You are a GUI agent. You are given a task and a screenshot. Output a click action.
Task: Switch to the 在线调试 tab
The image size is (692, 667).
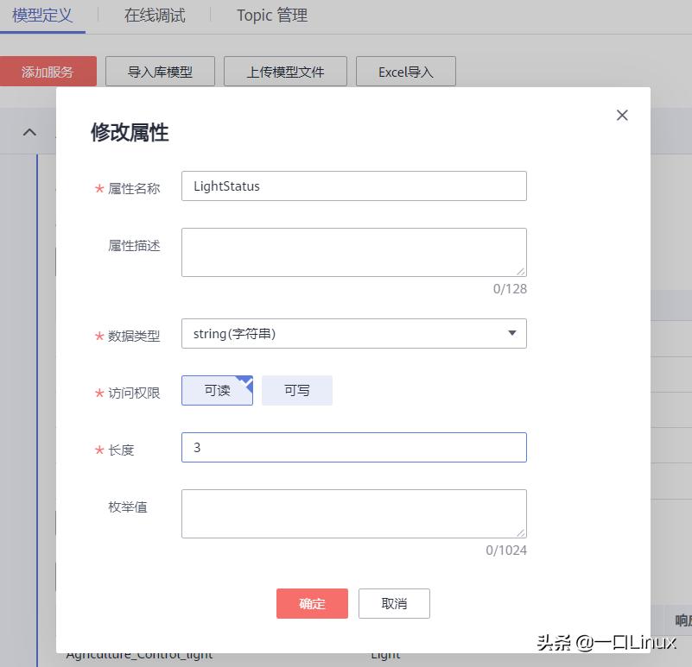tap(154, 15)
